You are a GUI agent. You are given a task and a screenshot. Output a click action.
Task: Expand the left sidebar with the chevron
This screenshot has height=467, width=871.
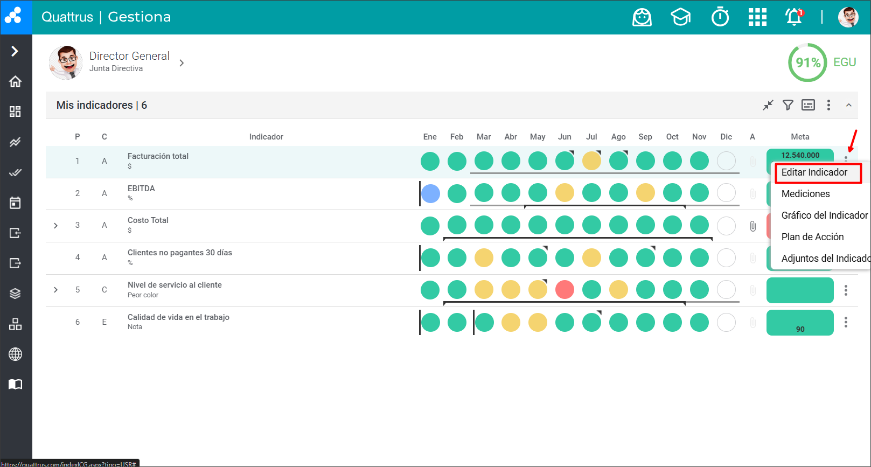click(x=15, y=51)
